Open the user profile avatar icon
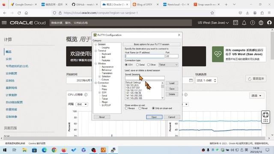 (x=269, y=23)
